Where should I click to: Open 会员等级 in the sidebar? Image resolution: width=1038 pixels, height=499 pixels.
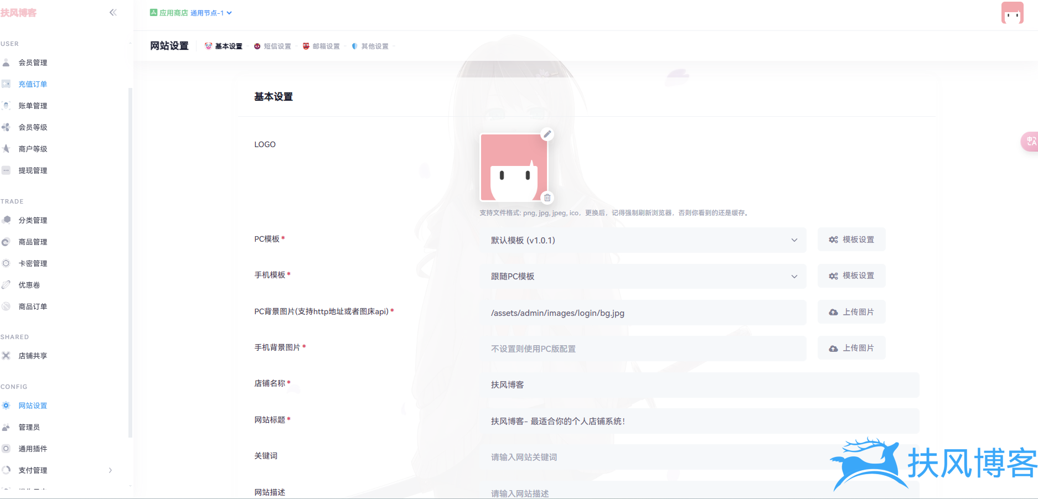pos(33,127)
